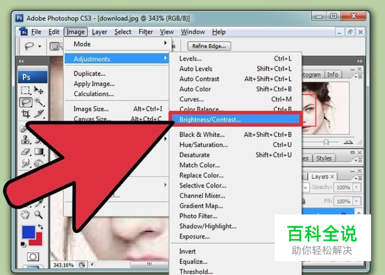Screen dimensions: 385x275
Task: Click the blue foreground color swatch
Action: [x=28, y=232]
